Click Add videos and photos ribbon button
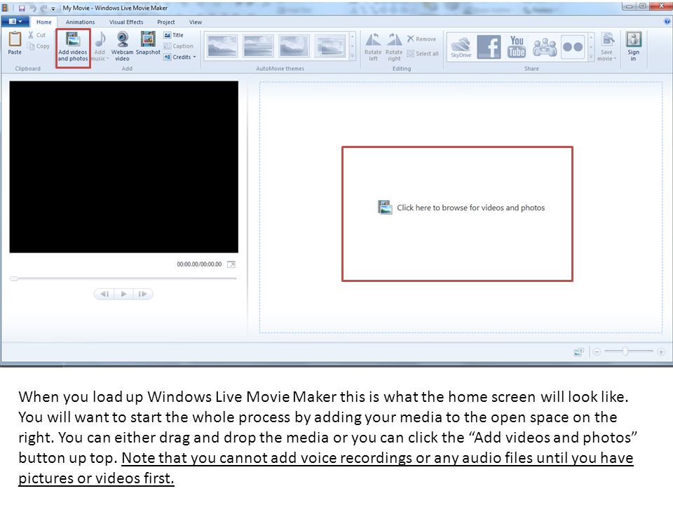 coord(72,47)
